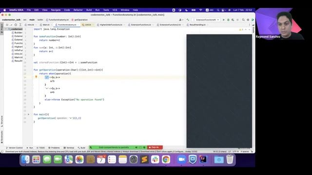The height and width of the screenshot is (175, 312).
Task: Open the Refactor menu
Action: tap(78, 10)
